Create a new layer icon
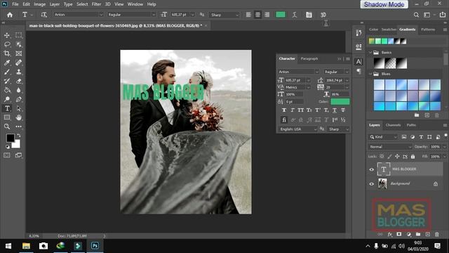The image size is (449, 253). click(x=427, y=234)
